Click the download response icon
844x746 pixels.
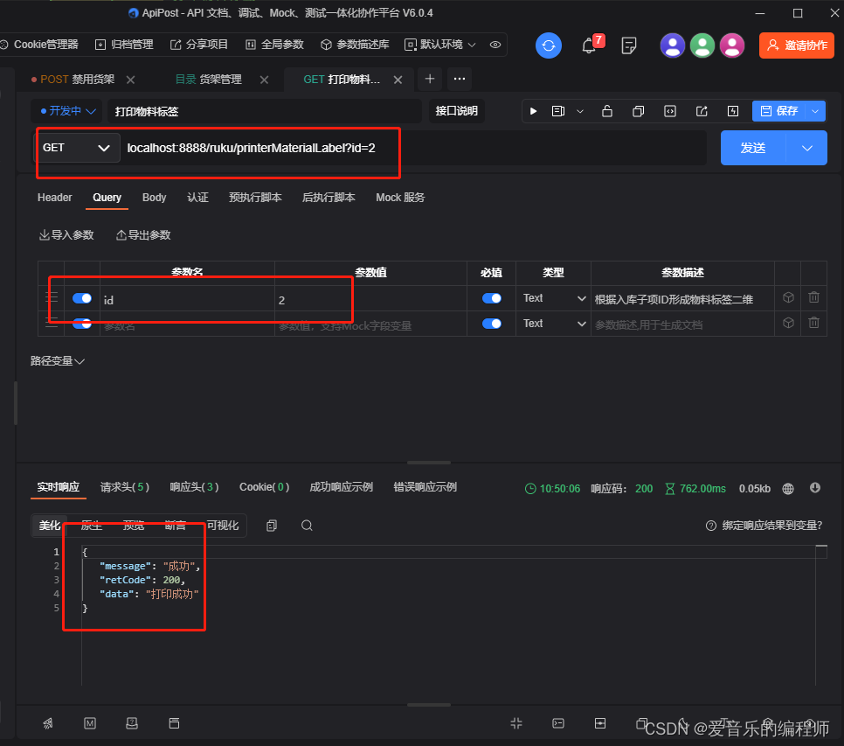[814, 489]
